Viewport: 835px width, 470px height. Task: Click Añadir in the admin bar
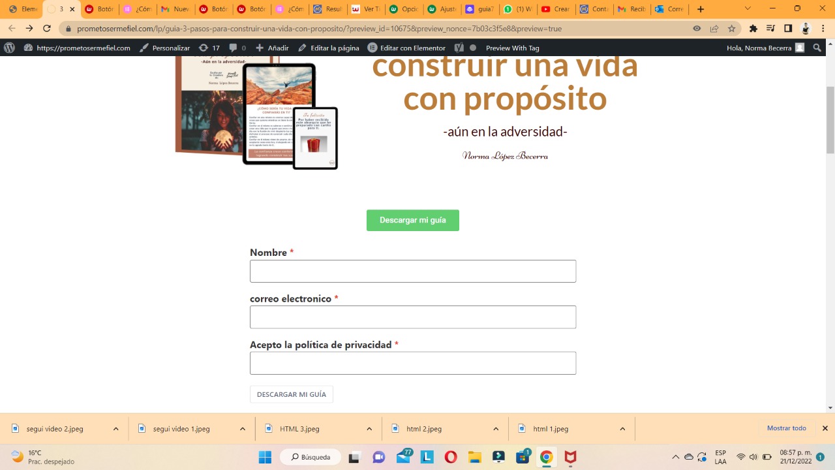[272, 48]
